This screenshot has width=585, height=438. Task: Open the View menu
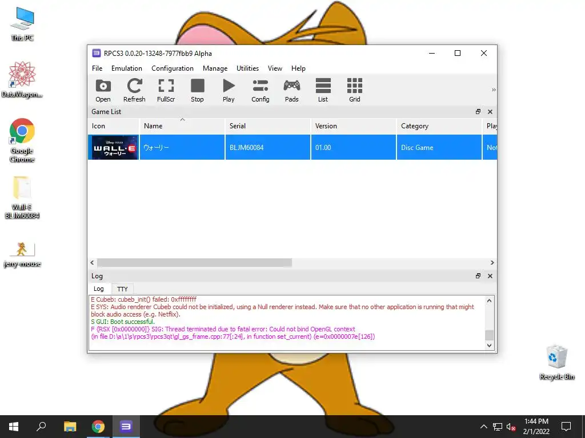click(275, 68)
